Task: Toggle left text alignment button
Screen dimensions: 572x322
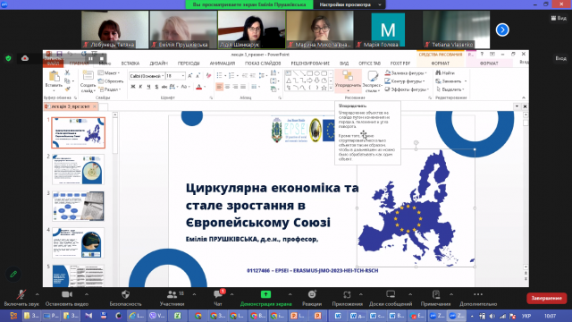Action: (x=219, y=87)
